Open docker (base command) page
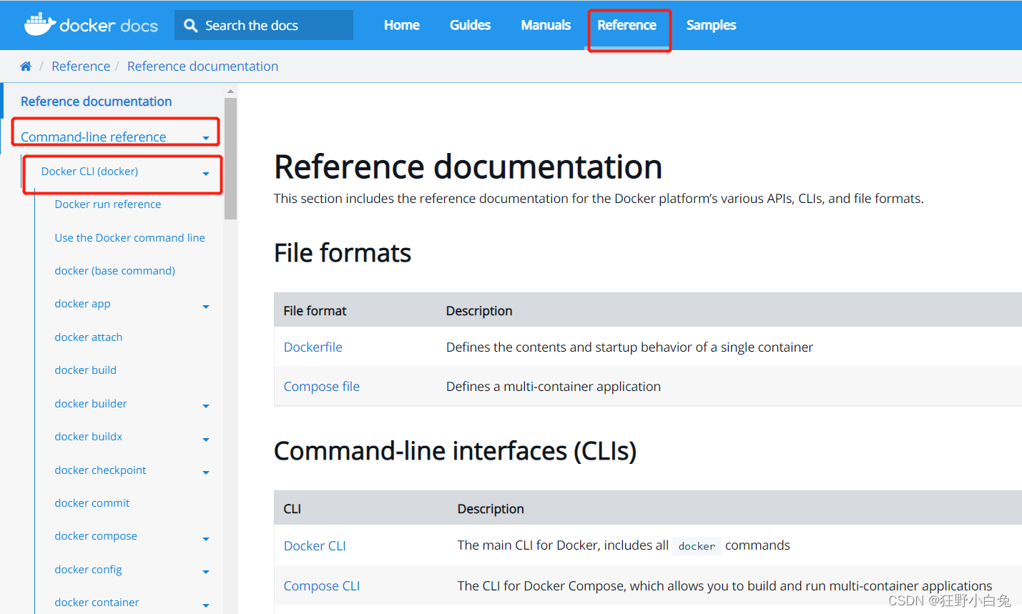Screen dimensions: 1022x614 click(x=115, y=271)
